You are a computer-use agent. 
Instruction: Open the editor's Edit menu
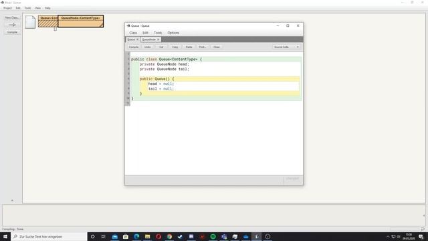click(145, 33)
